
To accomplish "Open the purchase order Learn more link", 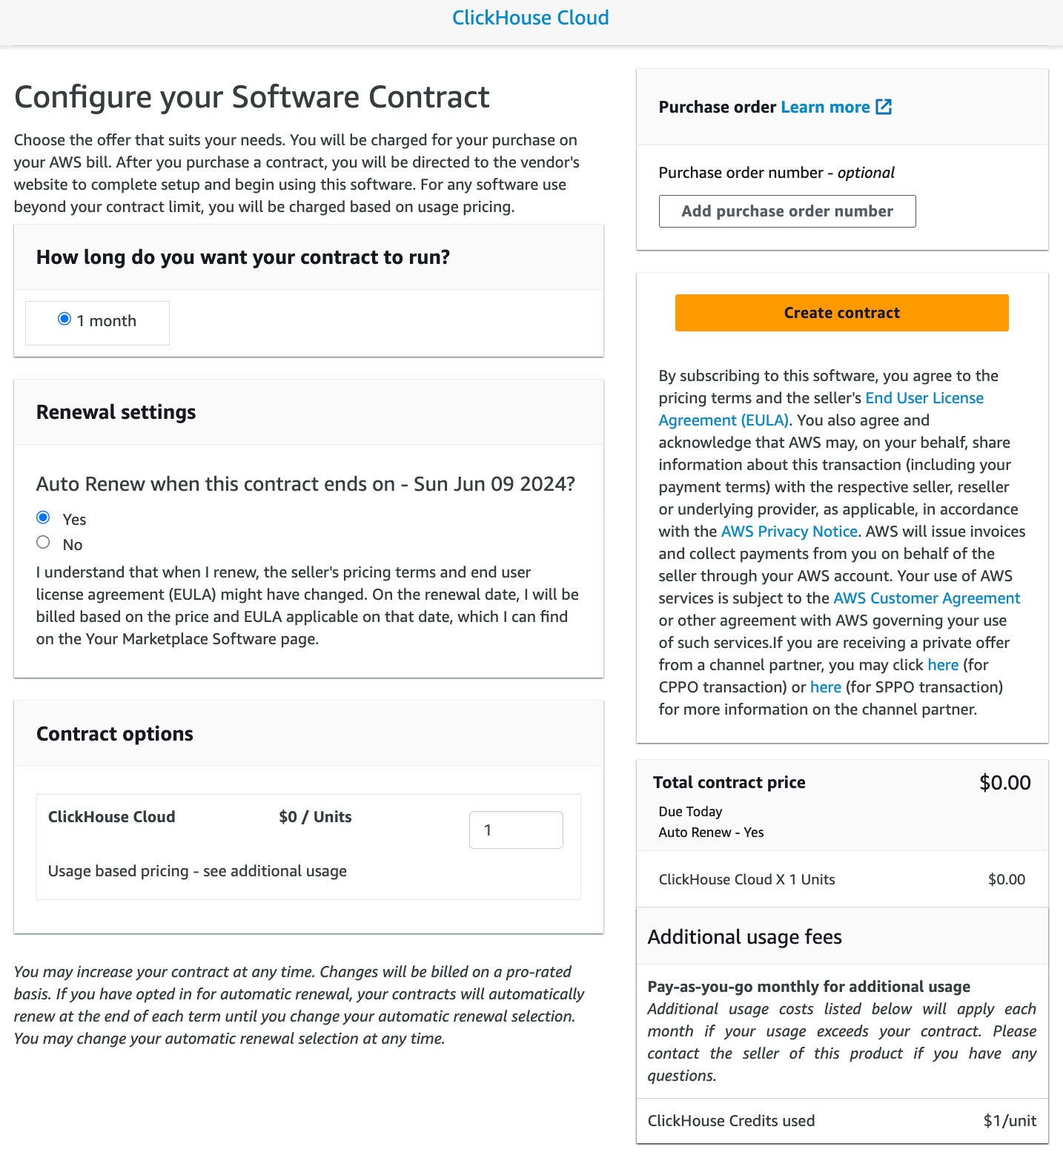I will (x=824, y=107).
